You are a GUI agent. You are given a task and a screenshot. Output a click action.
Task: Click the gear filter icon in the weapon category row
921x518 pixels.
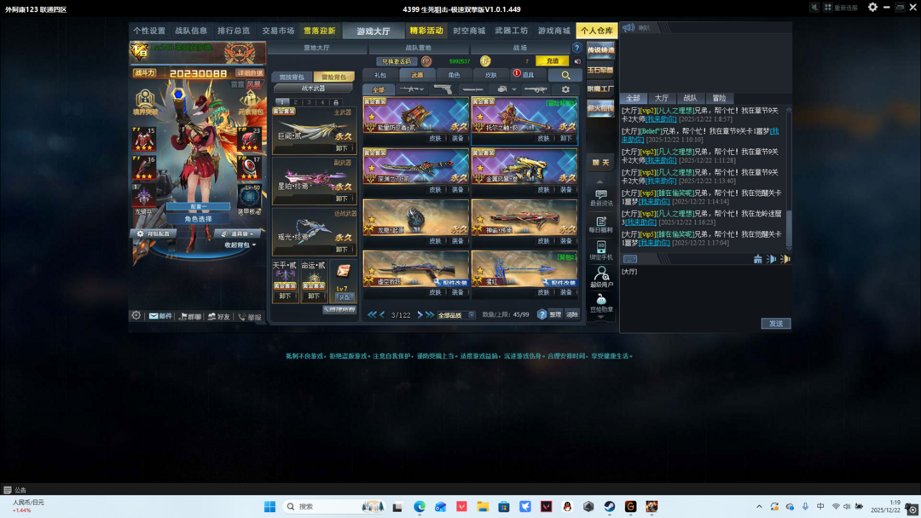tap(565, 89)
